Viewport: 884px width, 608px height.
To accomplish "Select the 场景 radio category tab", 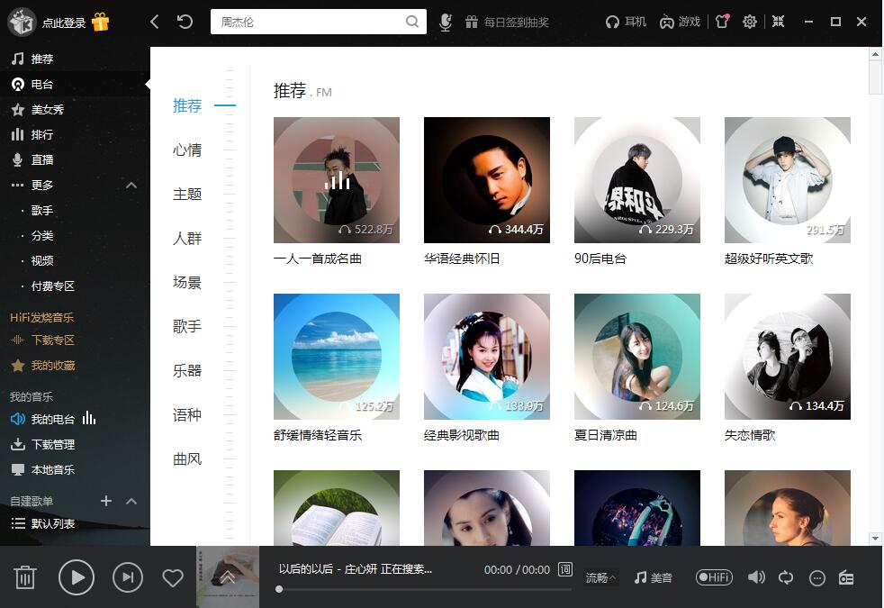I will [x=186, y=282].
